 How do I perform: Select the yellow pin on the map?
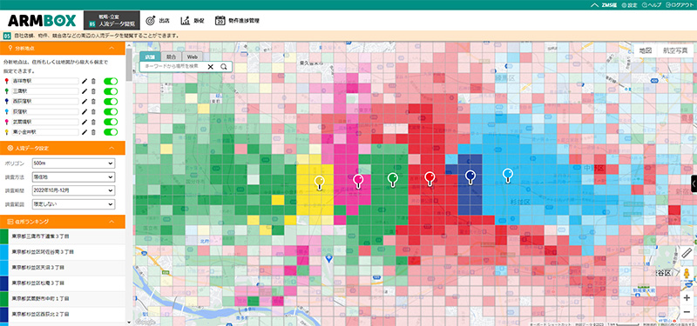pos(319,183)
